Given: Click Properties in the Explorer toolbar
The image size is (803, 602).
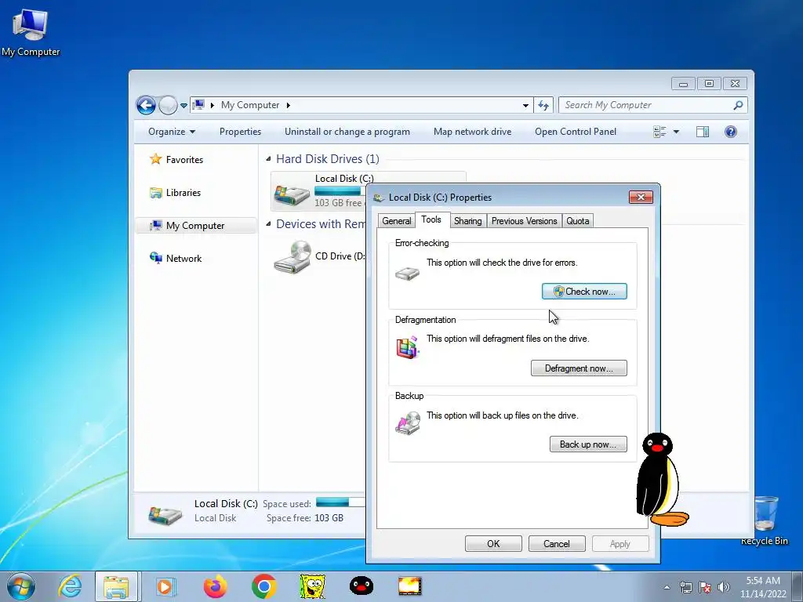Looking at the screenshot, I should tap(240, 132).
